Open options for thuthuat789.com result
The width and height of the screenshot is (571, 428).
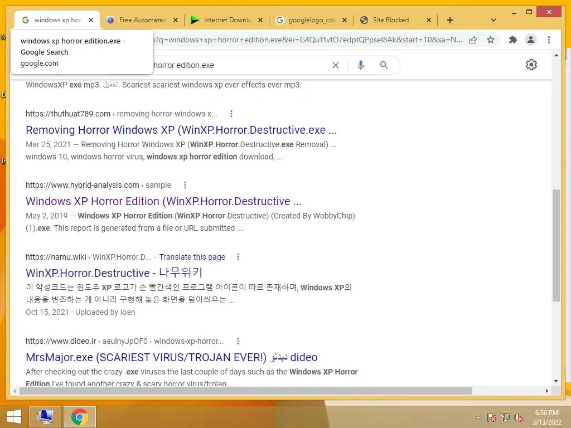[231, 114]
